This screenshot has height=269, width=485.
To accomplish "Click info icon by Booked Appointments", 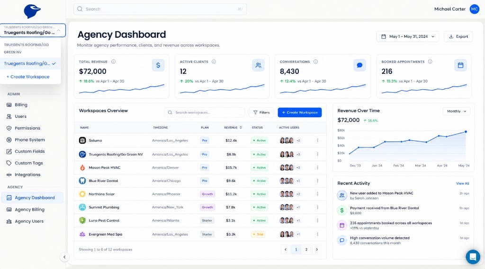I will [430, 61].
